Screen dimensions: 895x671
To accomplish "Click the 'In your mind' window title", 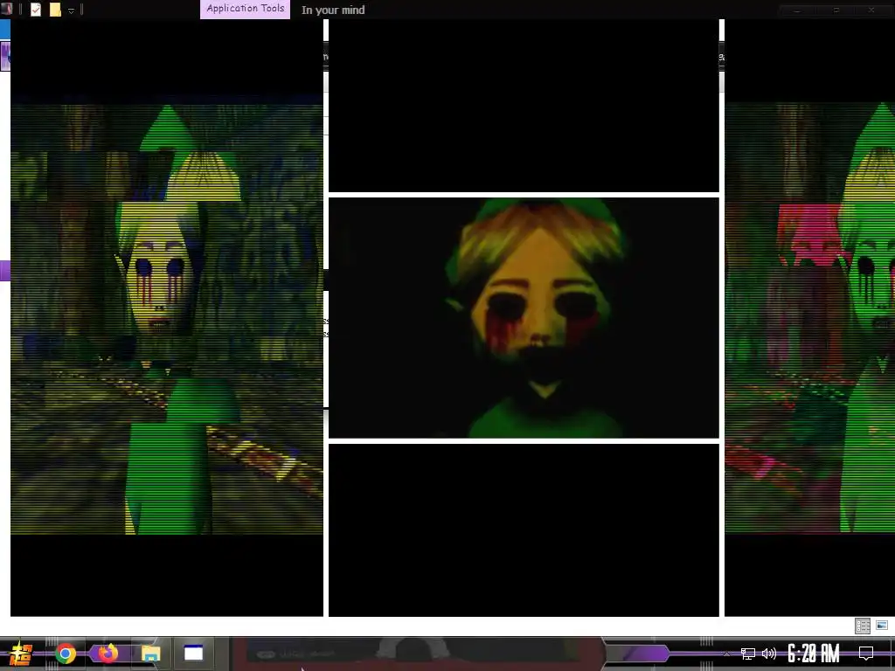I will click(333, 10).
